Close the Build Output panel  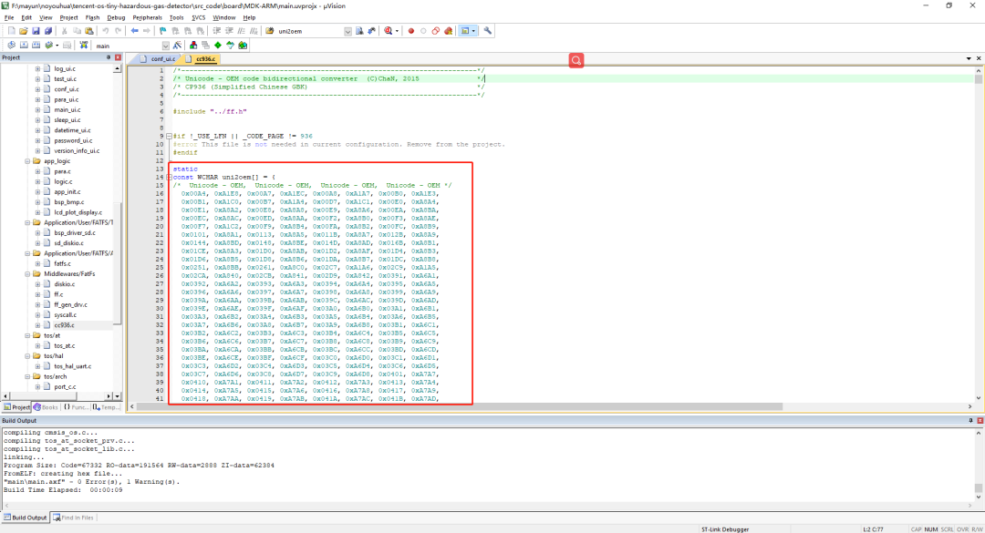pyautogui.click(x=980, y=421)
